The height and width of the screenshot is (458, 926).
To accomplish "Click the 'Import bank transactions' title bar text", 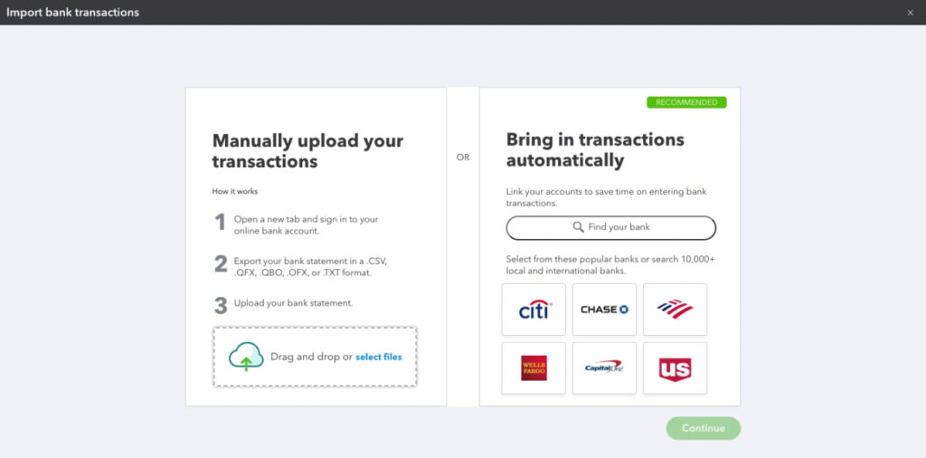I will coord(72,13).
